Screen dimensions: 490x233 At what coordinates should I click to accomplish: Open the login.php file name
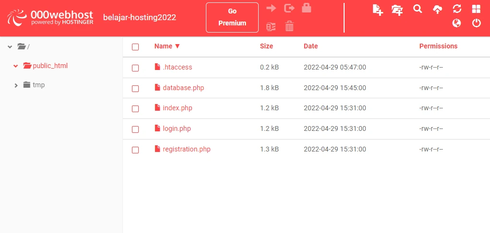177,128
